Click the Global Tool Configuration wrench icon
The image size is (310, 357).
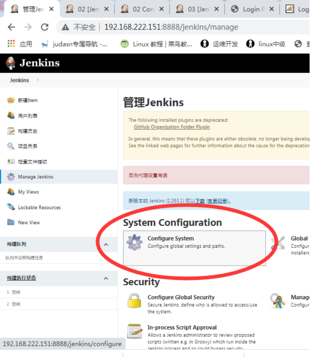point(279,243)
